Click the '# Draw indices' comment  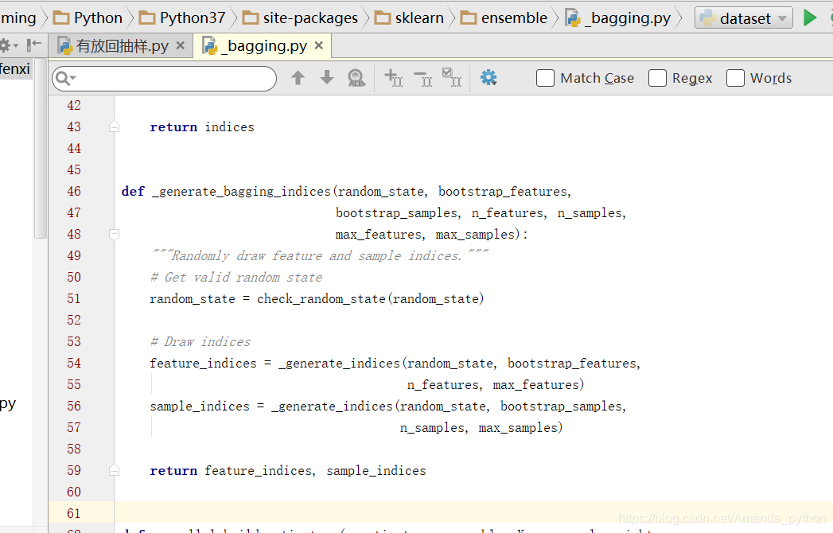coord(200,342)
